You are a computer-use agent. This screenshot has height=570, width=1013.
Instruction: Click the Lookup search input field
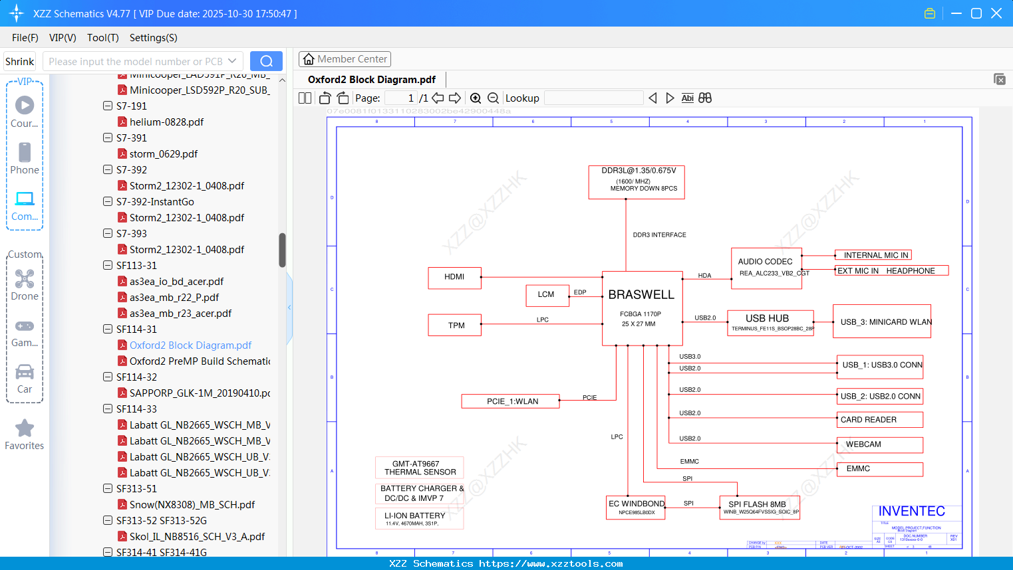click(x=594, y=98)
